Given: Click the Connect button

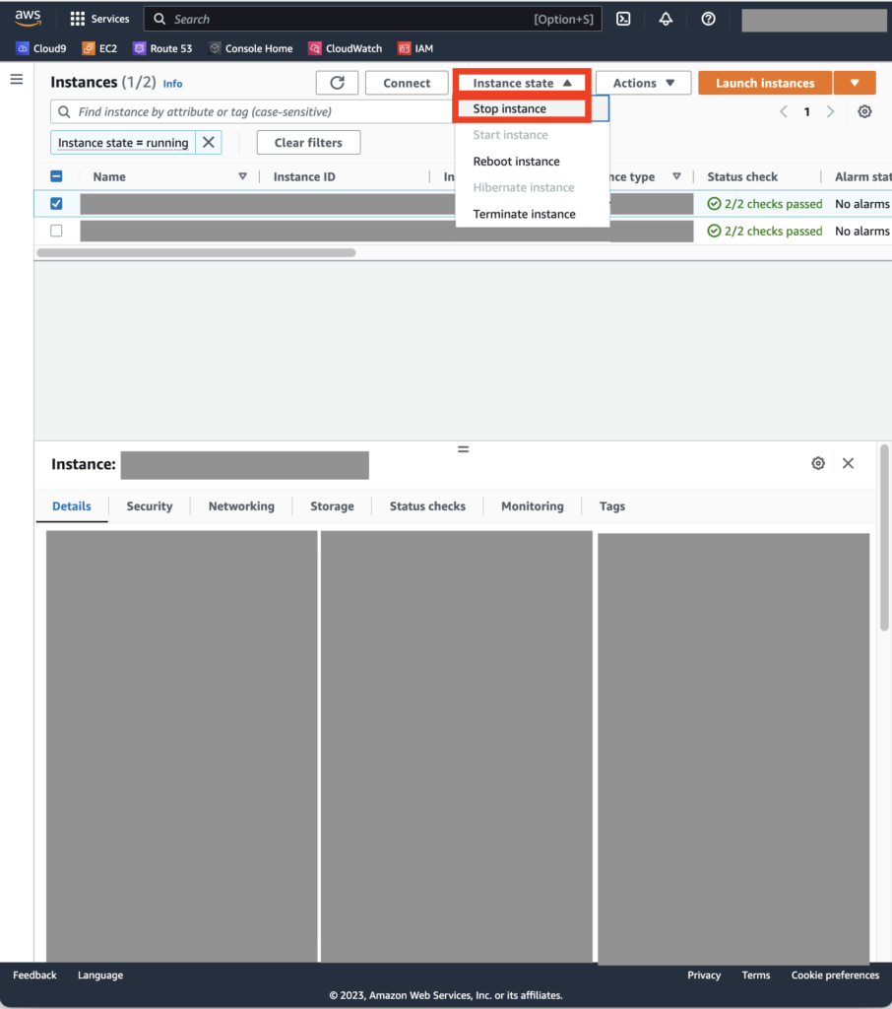Looking at the screenshot, I should 407,83.
